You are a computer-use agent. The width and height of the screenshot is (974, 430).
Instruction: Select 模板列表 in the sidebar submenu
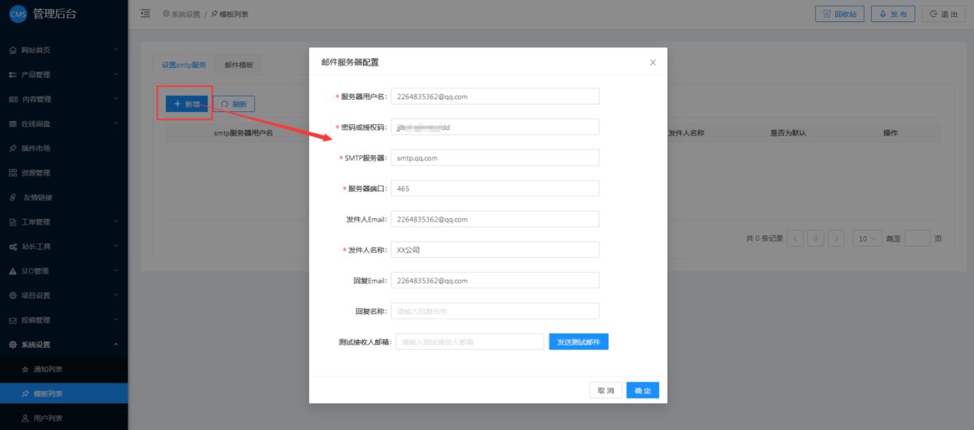coord(64,394)
